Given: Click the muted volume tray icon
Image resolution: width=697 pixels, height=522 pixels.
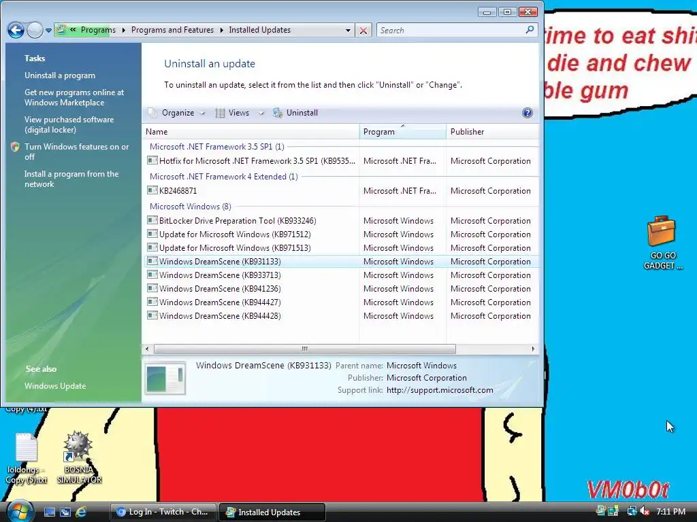Looking at the screenshot, I should pyautogui.click(x=645, y=511).
